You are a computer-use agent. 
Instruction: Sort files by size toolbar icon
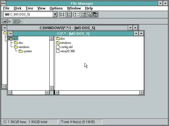coord(89,14)
